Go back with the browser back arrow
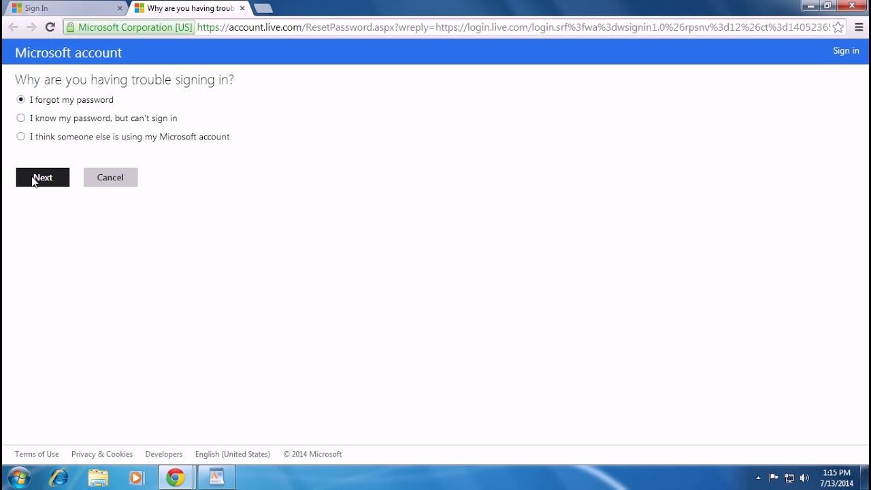 pyautogui.click(x=13, y=27)
